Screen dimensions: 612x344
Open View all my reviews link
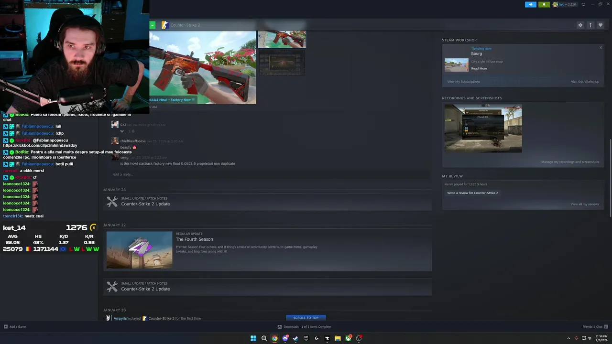(x=585, y=204)
